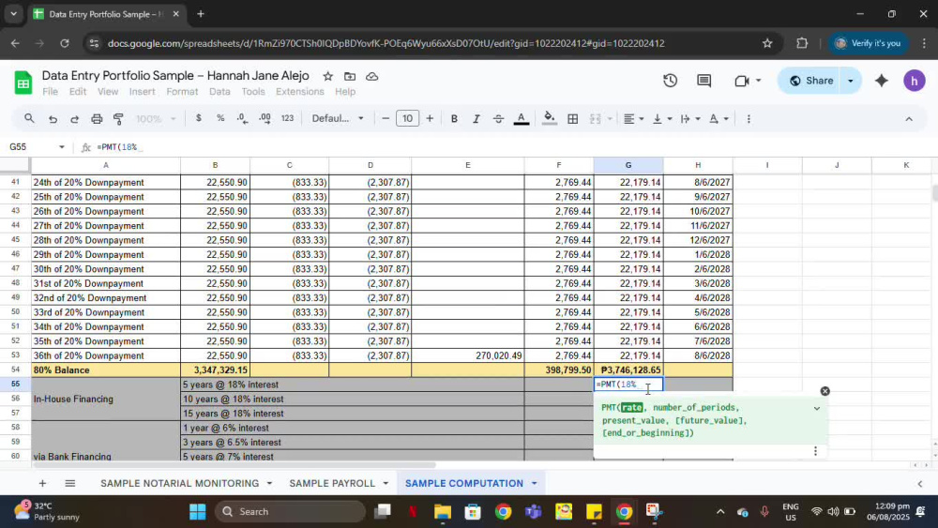This screenshot has height=528, width=938.
Task: Open the Name box dropdown
Action: (x=62, y=147)
